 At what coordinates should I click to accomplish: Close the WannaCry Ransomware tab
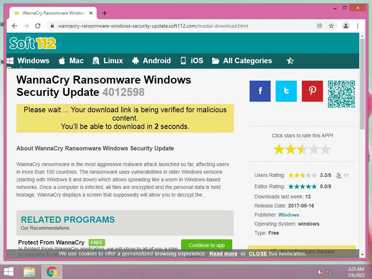(x=90, y=13)
